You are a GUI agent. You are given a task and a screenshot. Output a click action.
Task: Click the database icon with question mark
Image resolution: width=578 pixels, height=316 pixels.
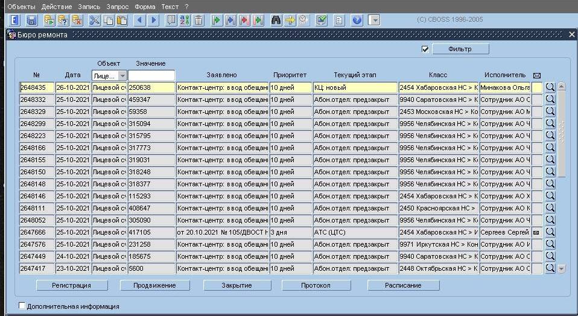tap(63, 20)
